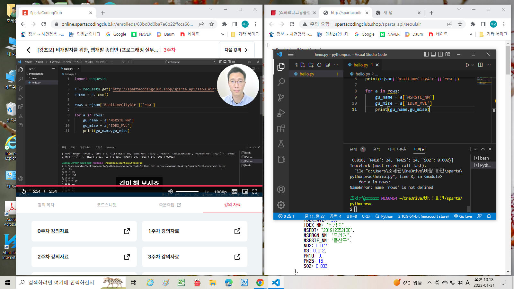Seek on the red video progress bar
Screen dimensions: 514x289
click(139, 186)
